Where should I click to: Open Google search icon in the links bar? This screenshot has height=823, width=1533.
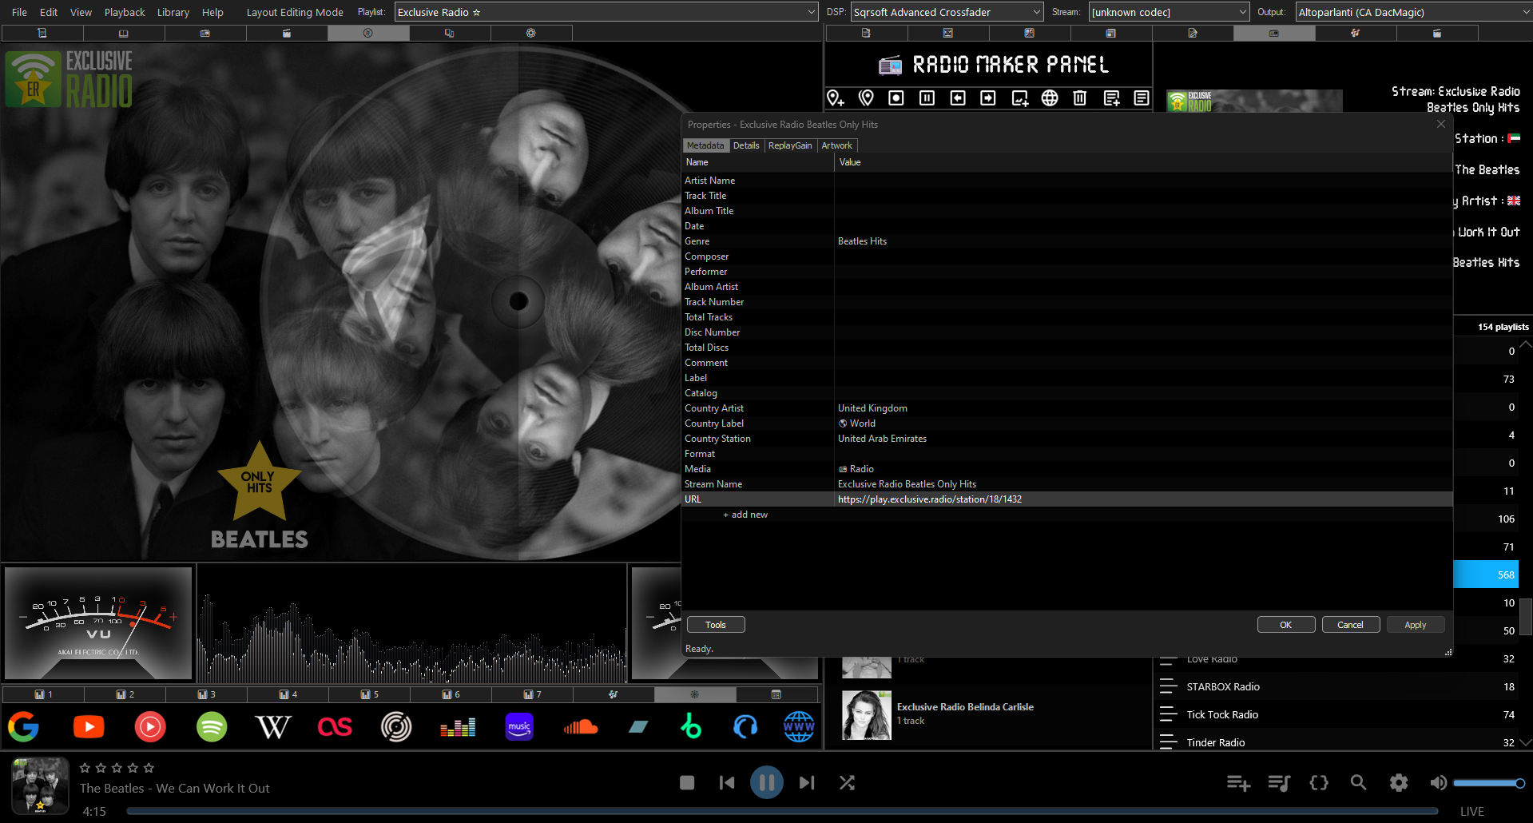pos(24,726)
